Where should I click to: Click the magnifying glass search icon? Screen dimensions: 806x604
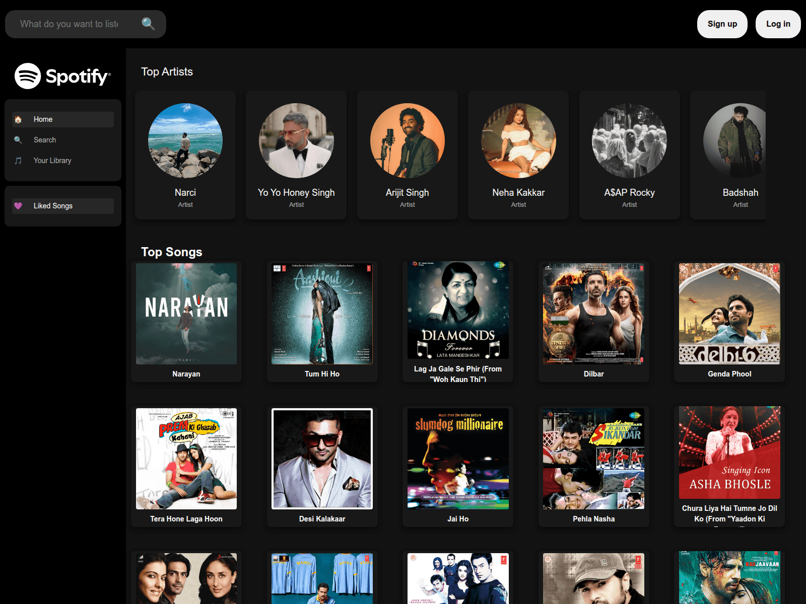pyautogui.click(x=148, y=24)
